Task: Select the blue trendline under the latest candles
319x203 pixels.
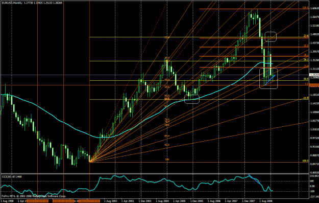Action: tap(270, 80)
